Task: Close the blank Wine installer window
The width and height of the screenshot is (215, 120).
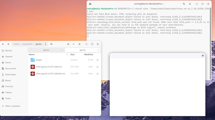Action: tap(203, 56)
